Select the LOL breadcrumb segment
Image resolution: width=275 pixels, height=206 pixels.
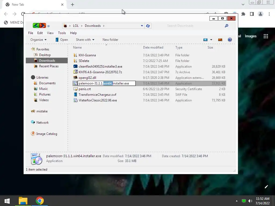click(76, 26)
